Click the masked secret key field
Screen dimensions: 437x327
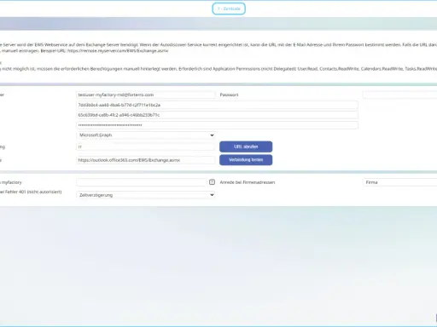coord(217,125)
